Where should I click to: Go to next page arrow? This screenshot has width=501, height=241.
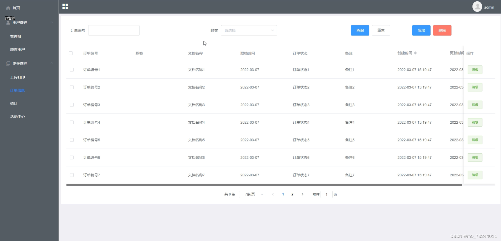(x=302, y=194)
